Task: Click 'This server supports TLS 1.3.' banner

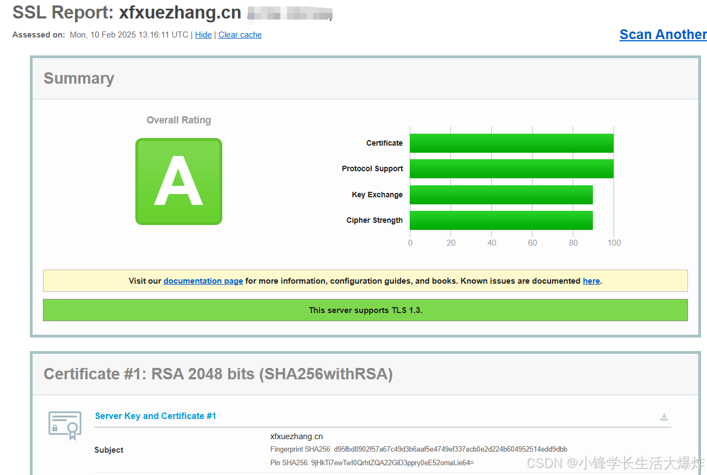Action: click(365, 310)
